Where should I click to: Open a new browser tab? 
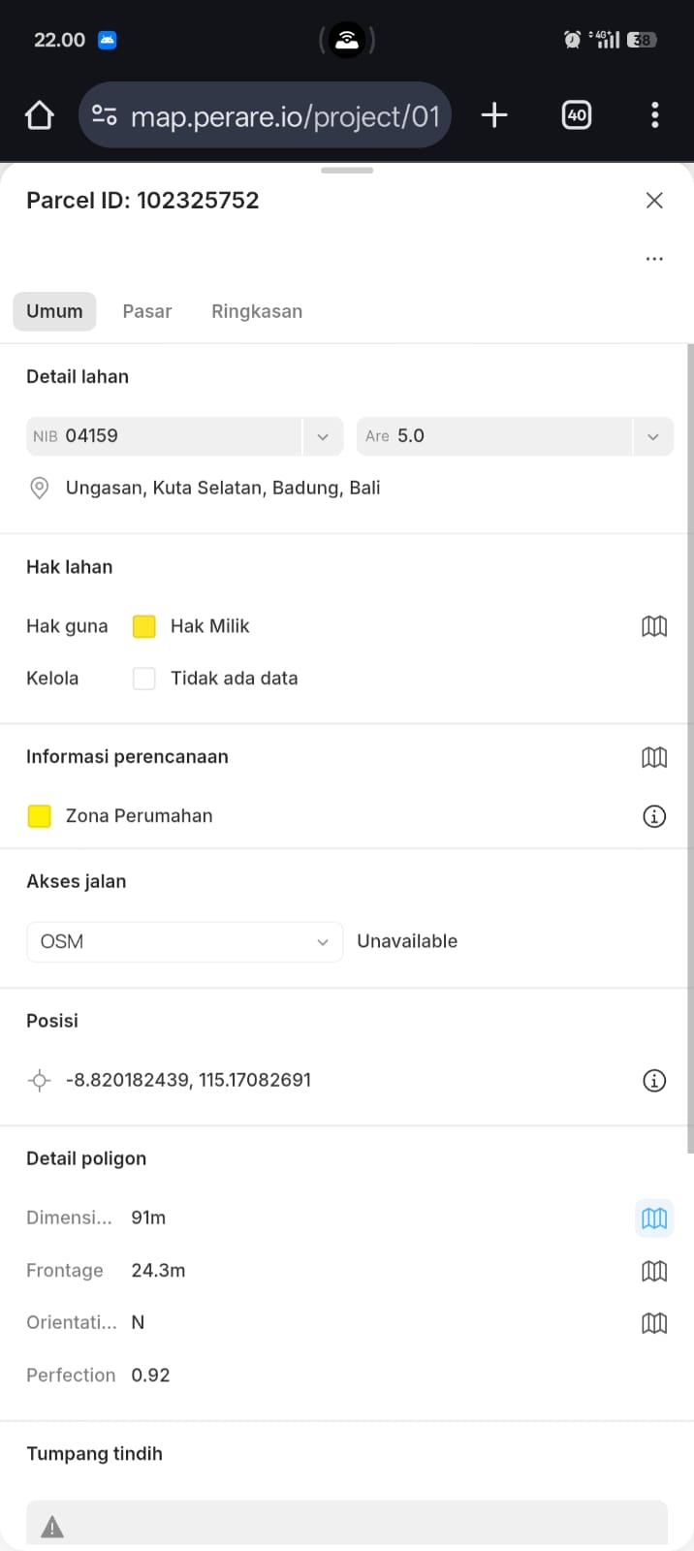point(494,115)
